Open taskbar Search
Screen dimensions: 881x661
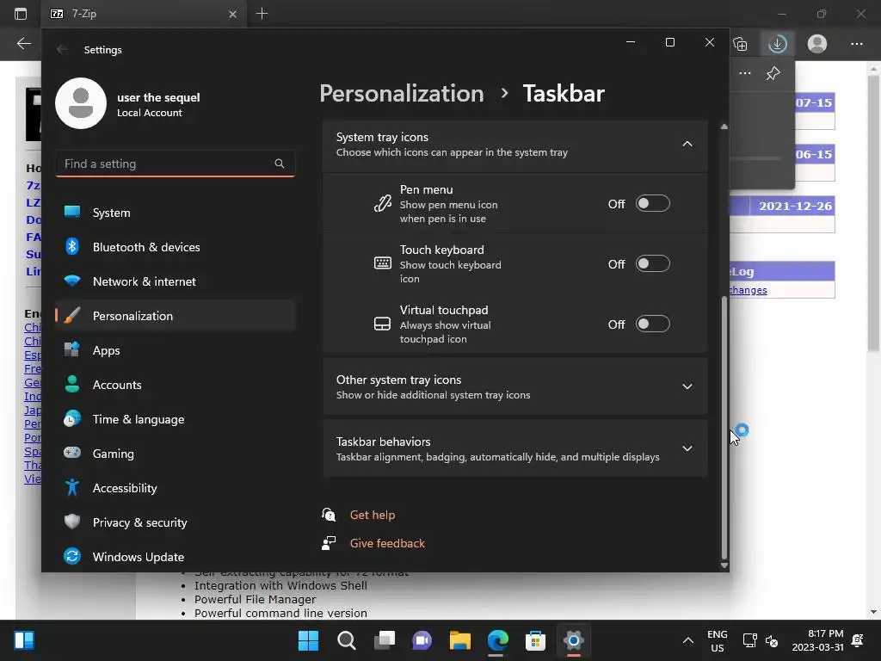(x=346, y=640)
